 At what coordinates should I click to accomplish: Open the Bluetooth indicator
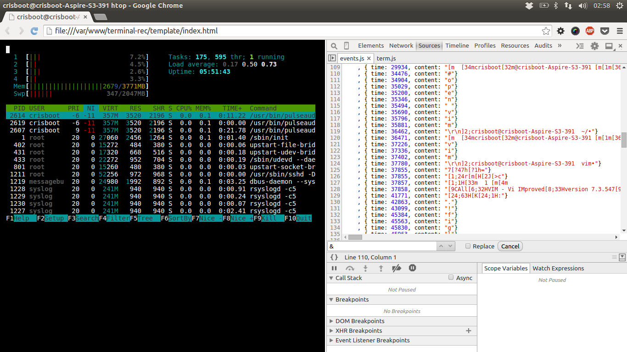(x=555, y=5)
